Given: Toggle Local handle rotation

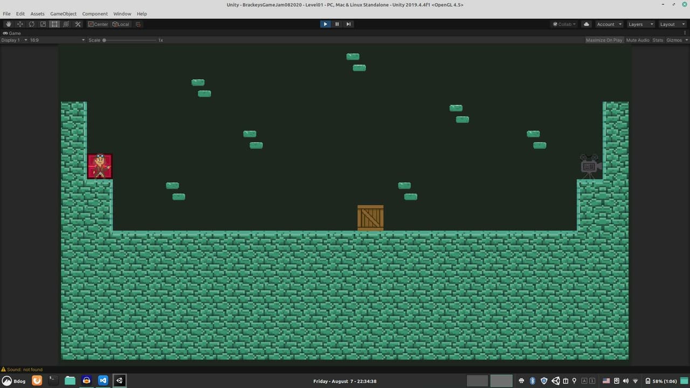Looking at the screenshot, I should click(121, 24).
